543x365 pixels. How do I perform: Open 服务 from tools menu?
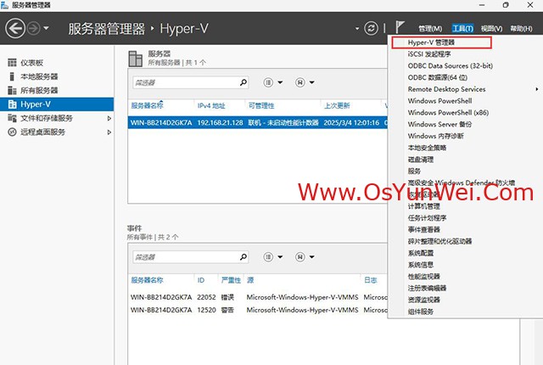coord(414,171)
